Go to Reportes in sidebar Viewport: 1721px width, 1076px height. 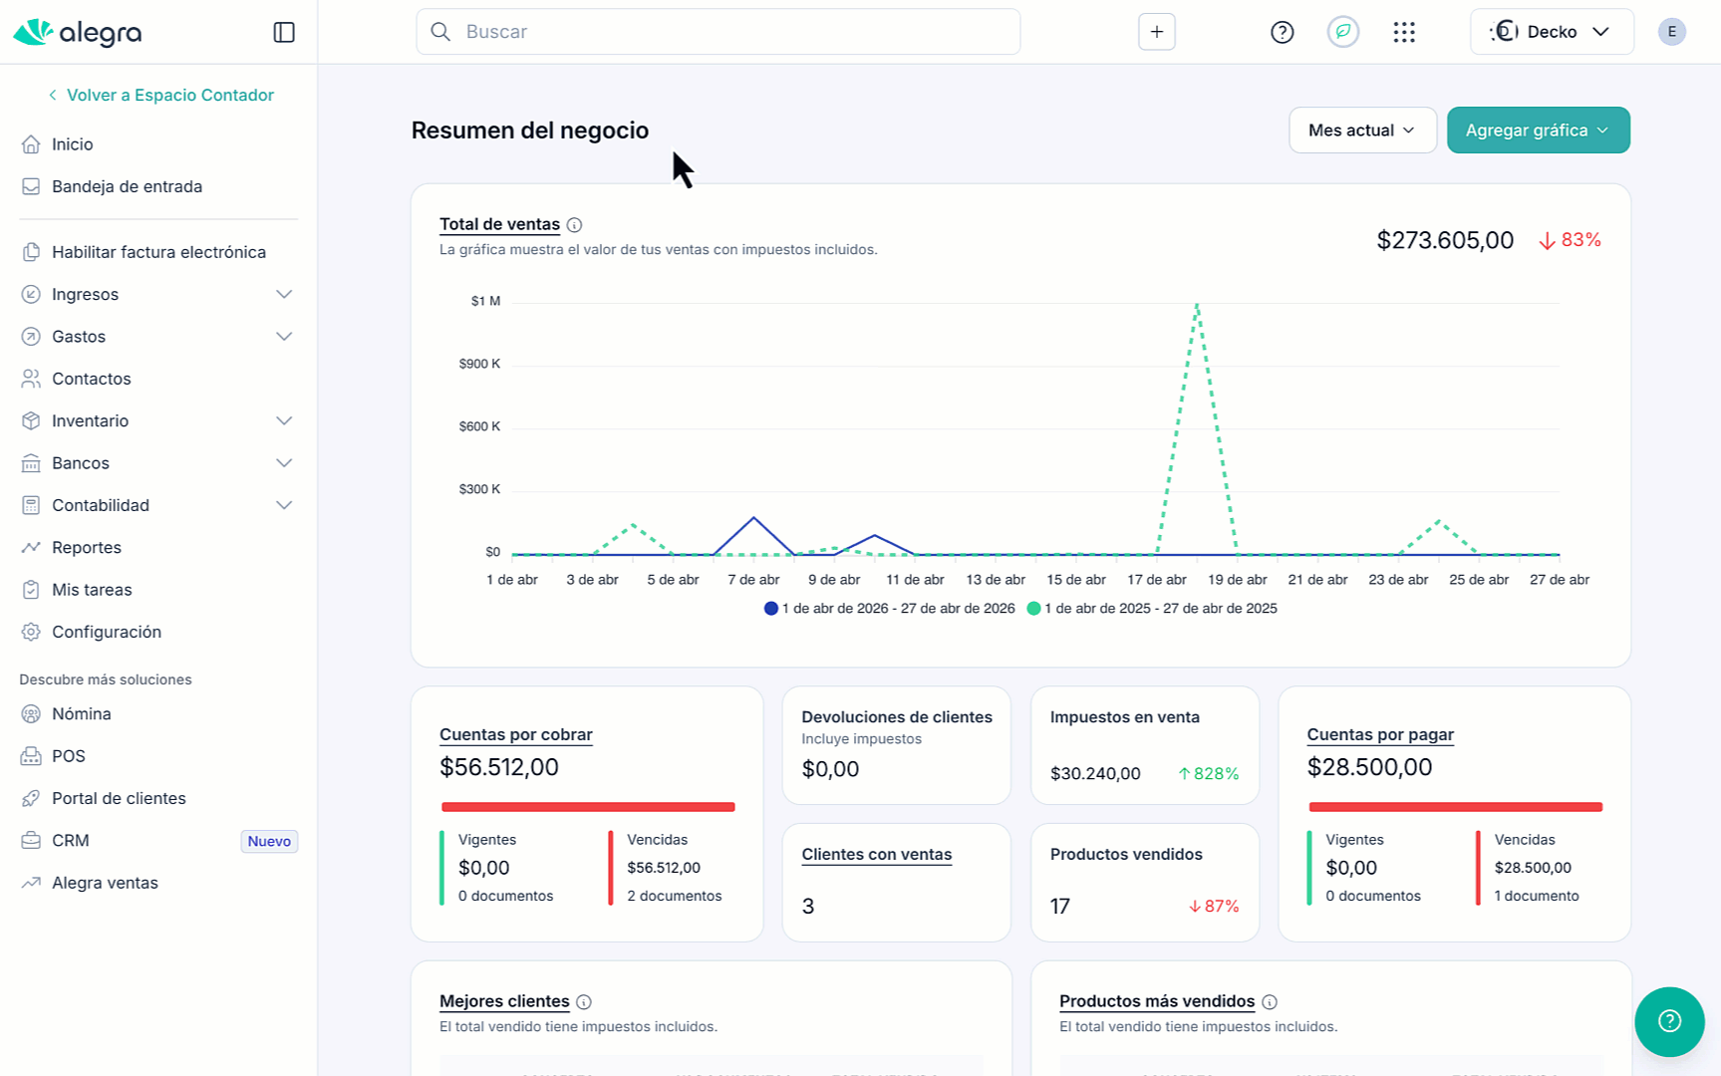(x=87, y=547)
